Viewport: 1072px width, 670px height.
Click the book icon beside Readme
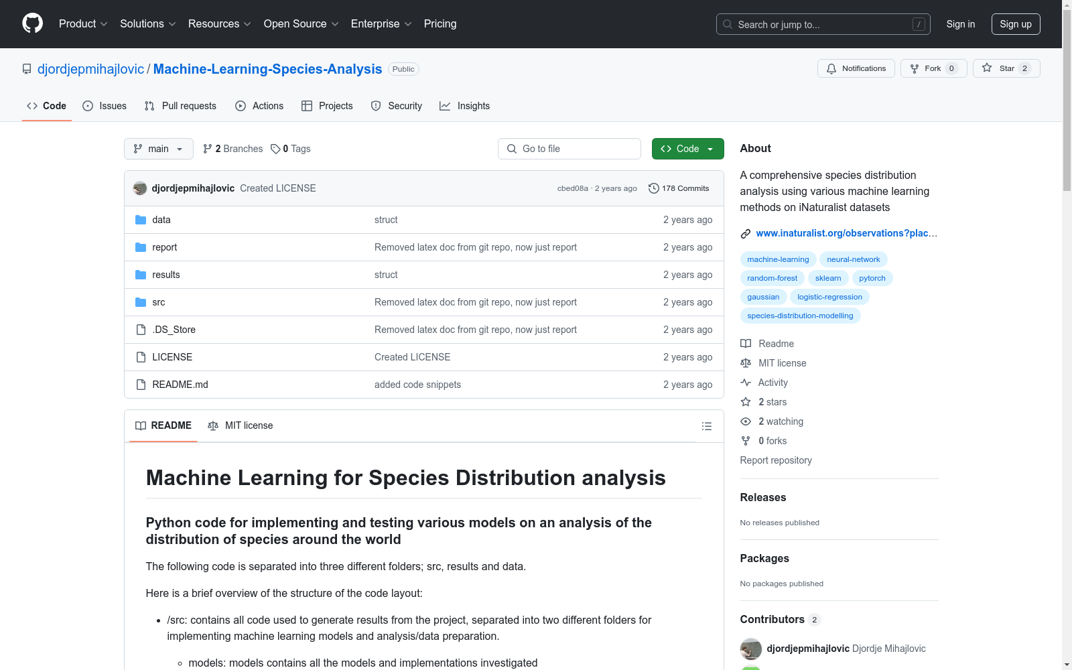coord(746,344)
